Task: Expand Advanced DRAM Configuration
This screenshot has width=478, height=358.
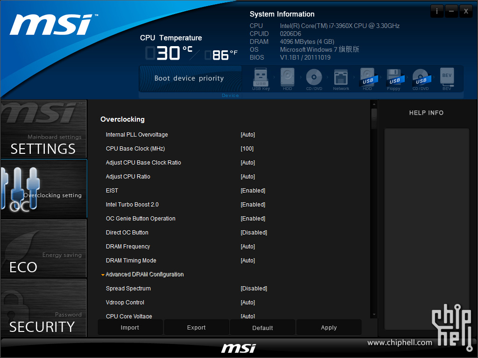Action: coord(142,274)
